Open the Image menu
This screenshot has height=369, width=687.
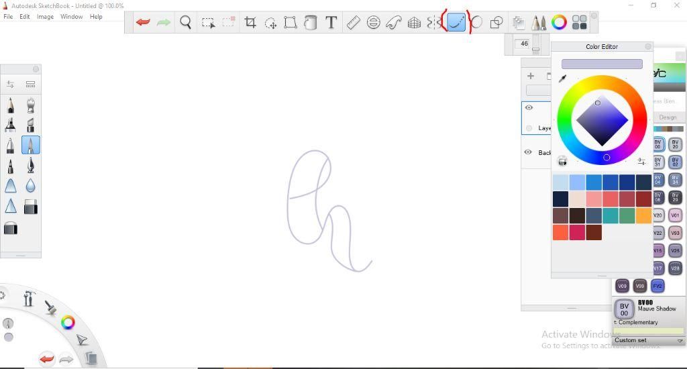coord(45,17)
